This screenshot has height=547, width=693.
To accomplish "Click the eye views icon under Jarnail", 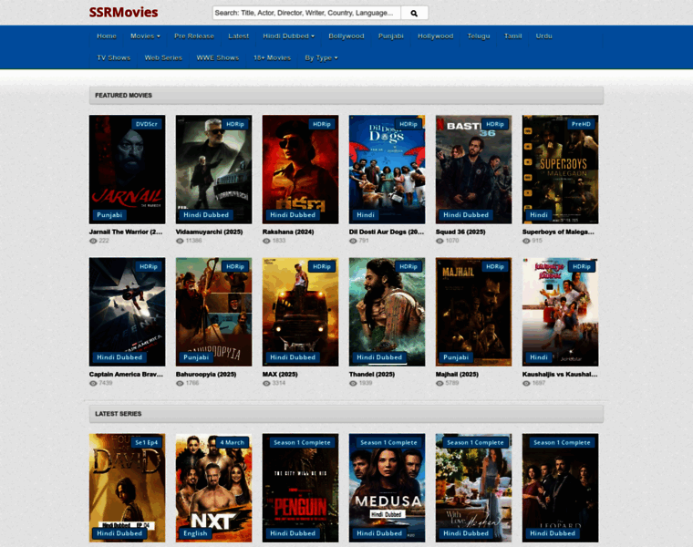I will 93,242.
